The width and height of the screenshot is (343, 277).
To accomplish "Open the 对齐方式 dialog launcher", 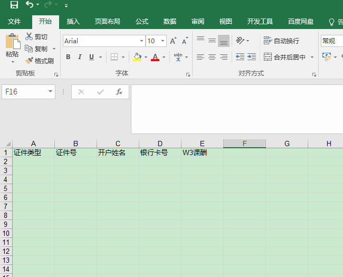I will pyautogui.click(x=315, y=75).
